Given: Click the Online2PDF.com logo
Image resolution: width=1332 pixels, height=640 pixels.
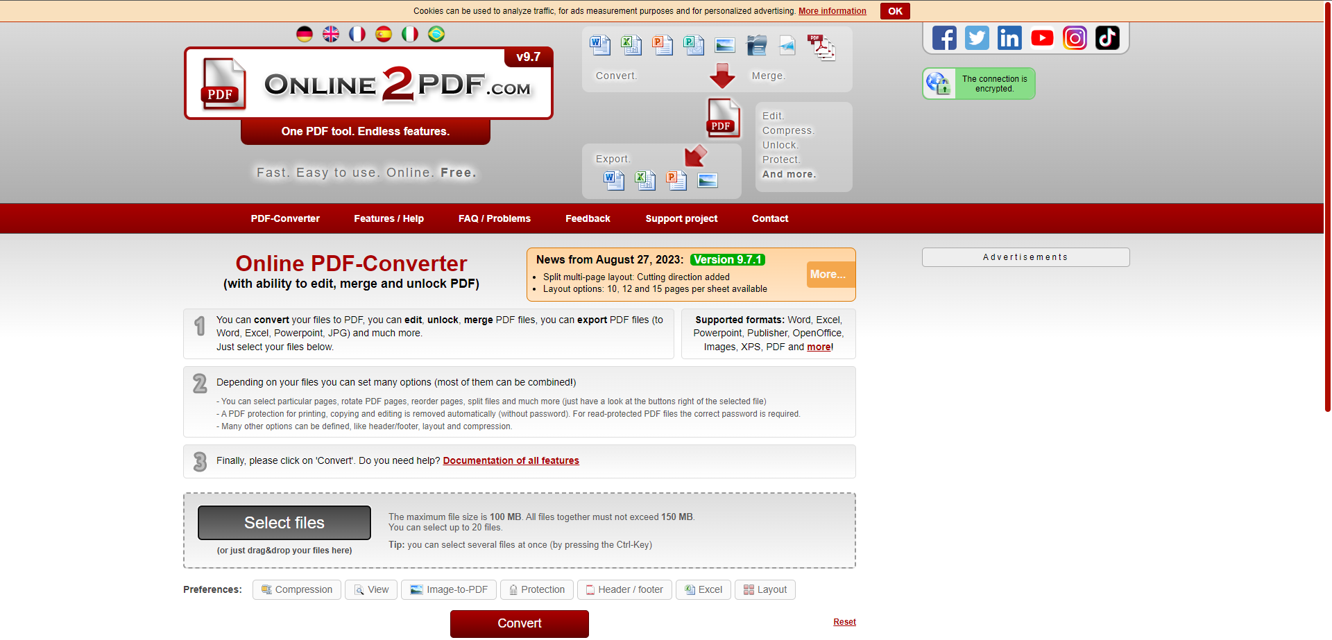Looking at the screenshot, I should pos(368,83).
